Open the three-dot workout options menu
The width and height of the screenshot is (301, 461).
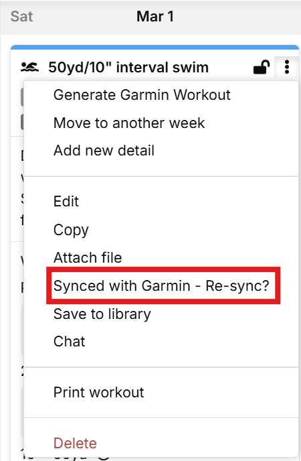tap(287, 67)
